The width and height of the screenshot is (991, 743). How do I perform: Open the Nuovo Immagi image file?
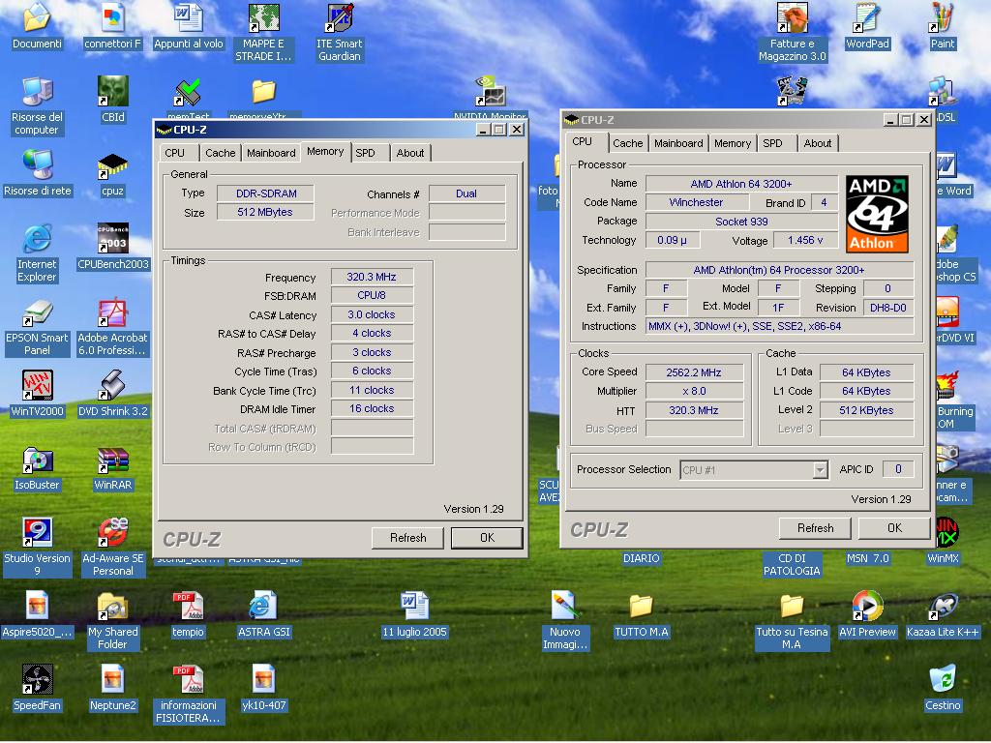pos(564,607)
